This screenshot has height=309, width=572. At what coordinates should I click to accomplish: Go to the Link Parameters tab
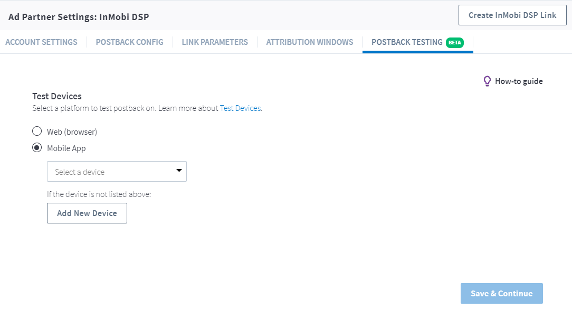(x=215, y=42)
